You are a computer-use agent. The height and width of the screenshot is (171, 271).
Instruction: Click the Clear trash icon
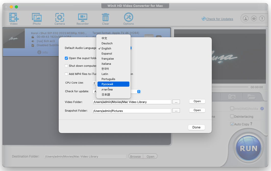pos(105,17)
